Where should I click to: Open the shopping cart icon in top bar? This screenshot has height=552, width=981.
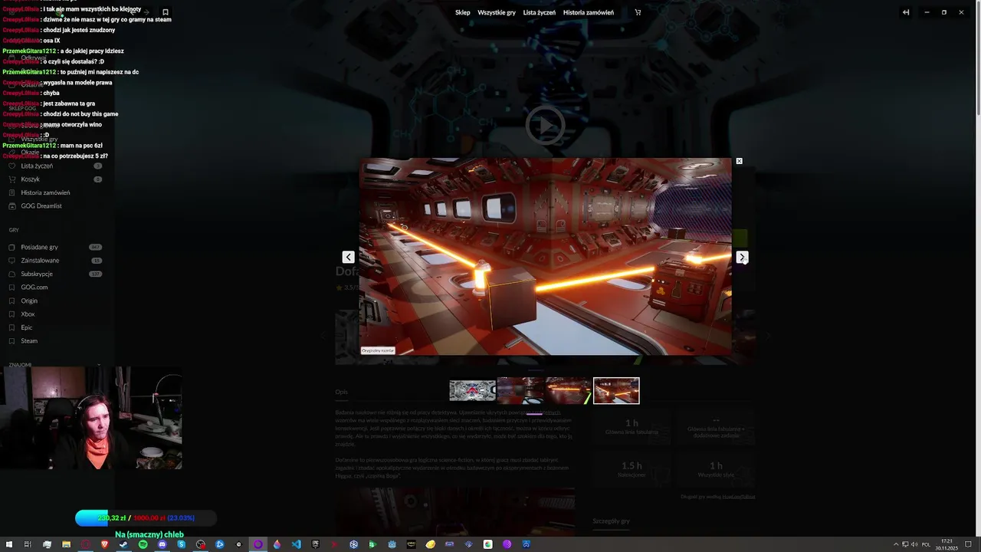[x=638, y=12]
